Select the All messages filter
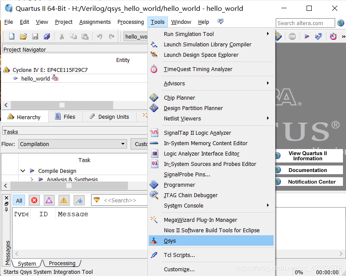This screenshot has width=346, height=276. click(x=19, y=200)
